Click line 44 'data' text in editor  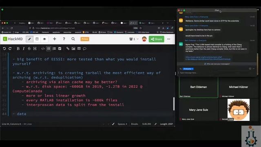(x=22, y=114)
